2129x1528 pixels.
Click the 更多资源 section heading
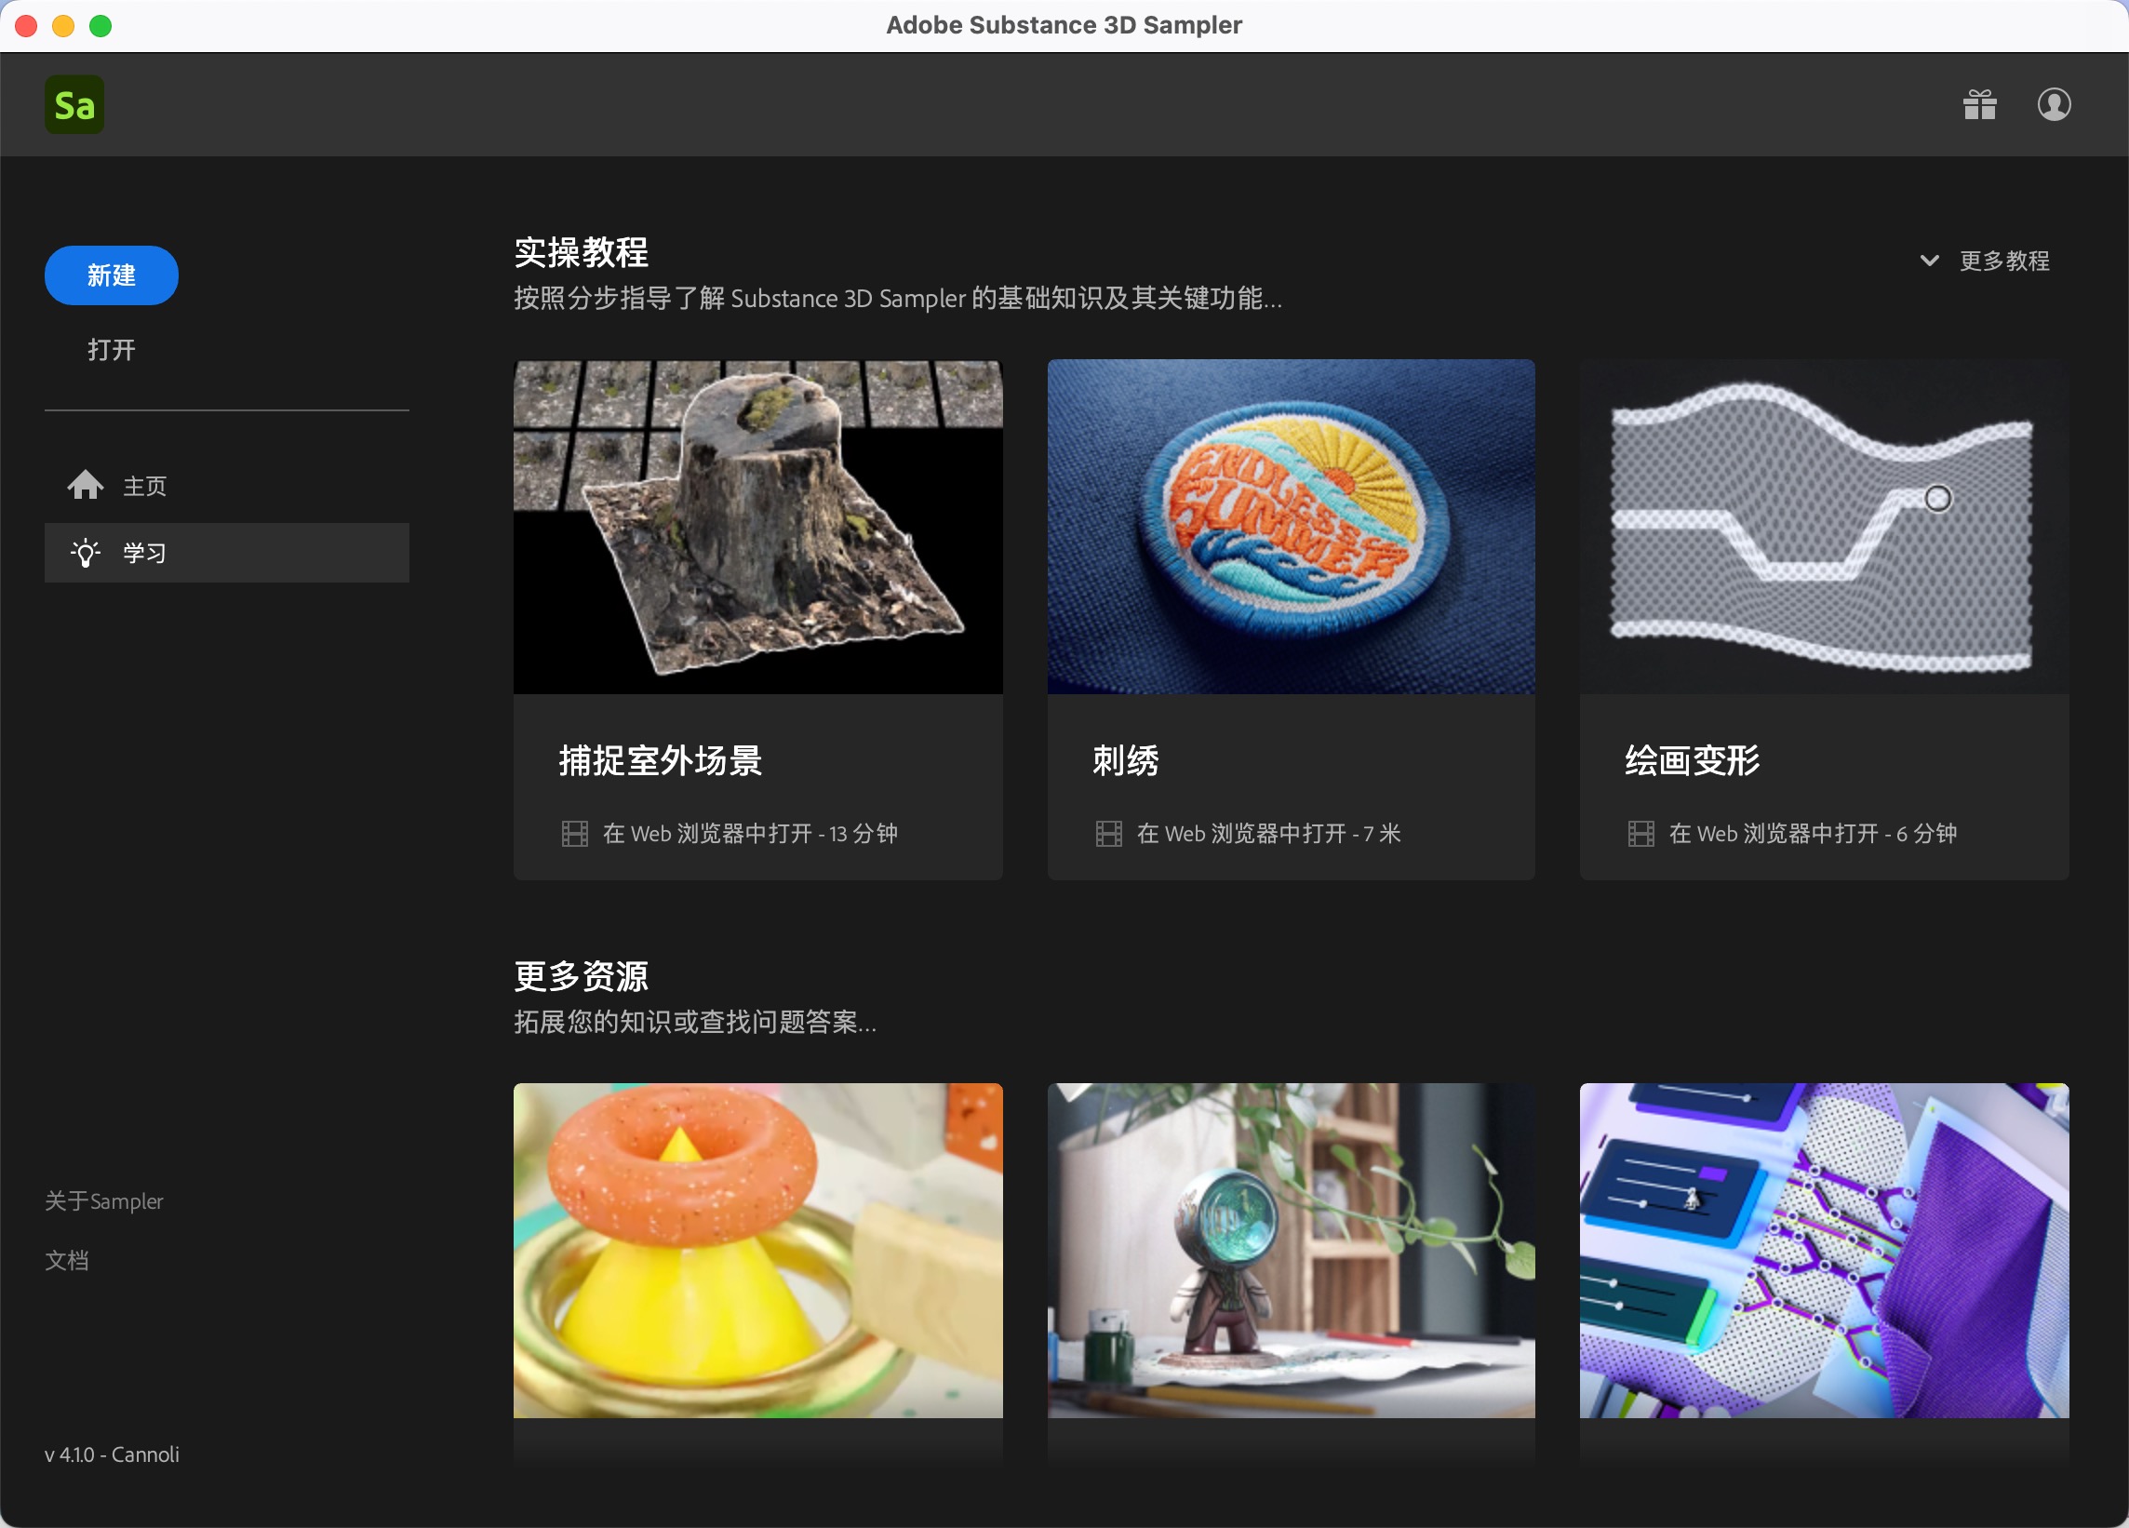click(x=581, y=976)
